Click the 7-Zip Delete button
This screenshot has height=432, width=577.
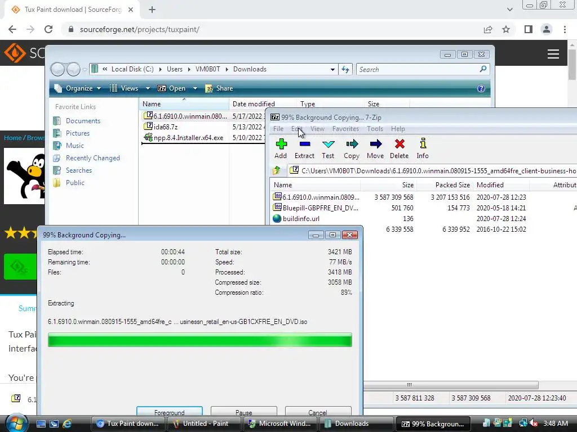tap(400, 148)
